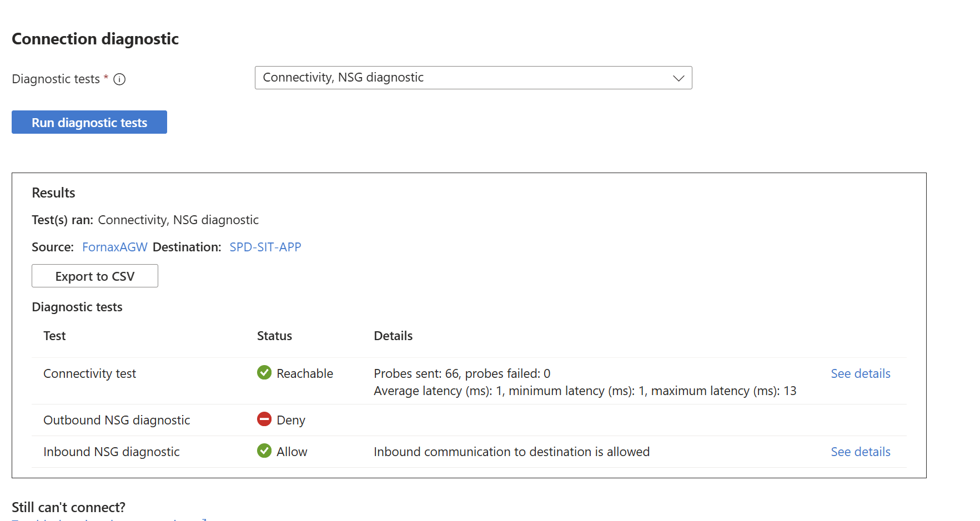Select the Details column header

(393, 336)
